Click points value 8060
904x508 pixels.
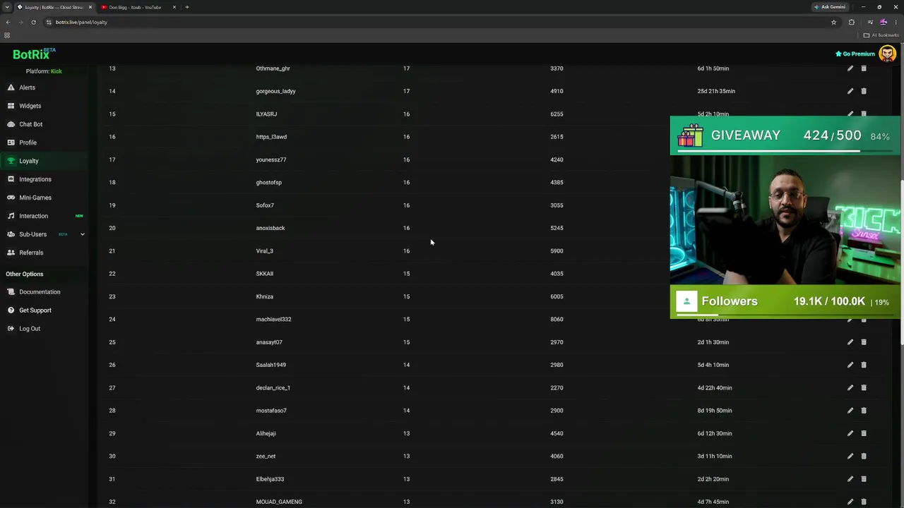[x=557, y=319]
